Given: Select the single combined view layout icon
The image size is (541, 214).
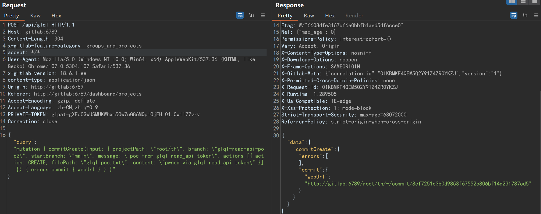Looking at the screenshot, I should 535,2.
